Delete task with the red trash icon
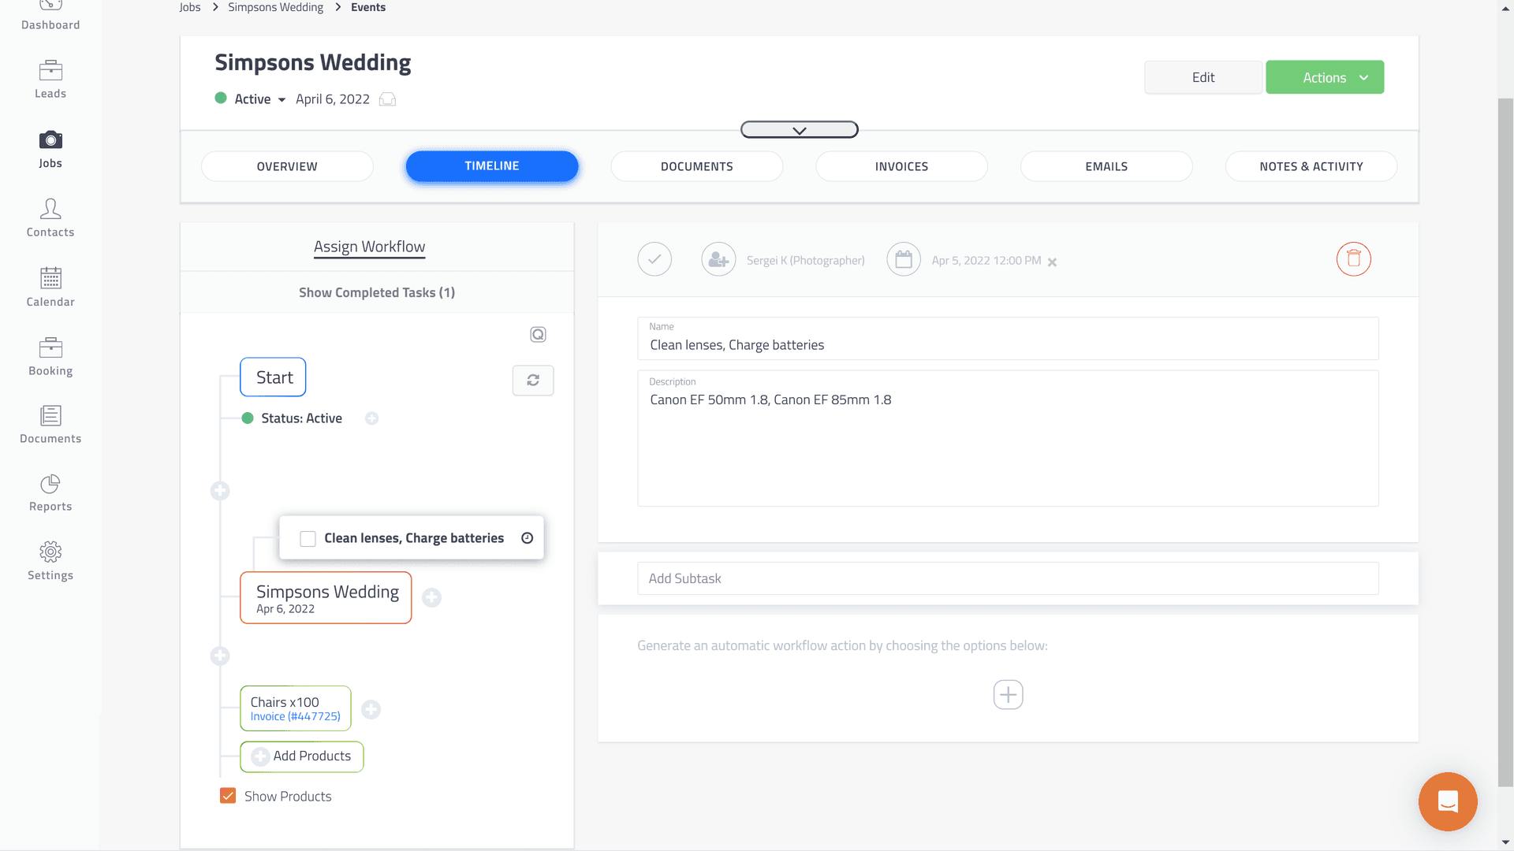Viewport: 1514px width, 851px height. point(1353,258)
